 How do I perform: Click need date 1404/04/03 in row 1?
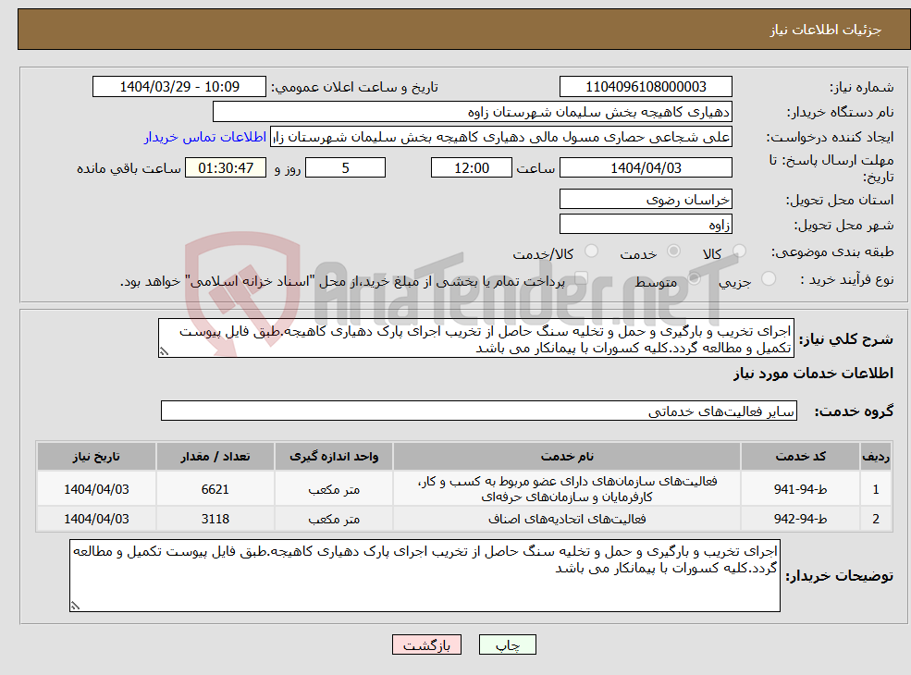click(x=96, y=489)
